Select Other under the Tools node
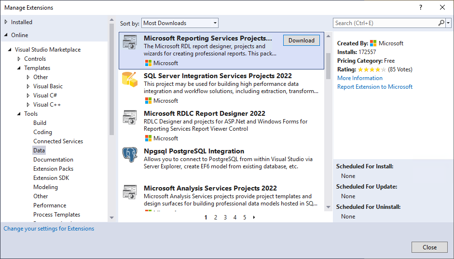This screenshot has height=259, width=454. coord(41,196)
